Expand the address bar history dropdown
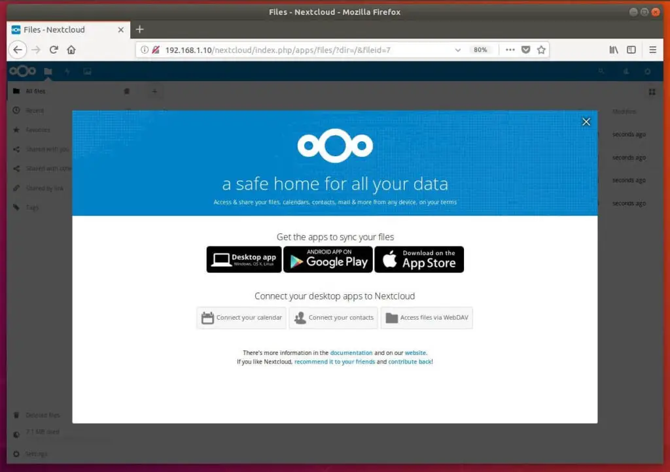Image resolution: width=670 pixels, height=472 pixels. click(457, 50)
